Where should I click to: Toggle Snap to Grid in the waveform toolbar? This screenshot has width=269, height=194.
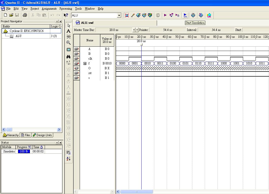point(69,153)
